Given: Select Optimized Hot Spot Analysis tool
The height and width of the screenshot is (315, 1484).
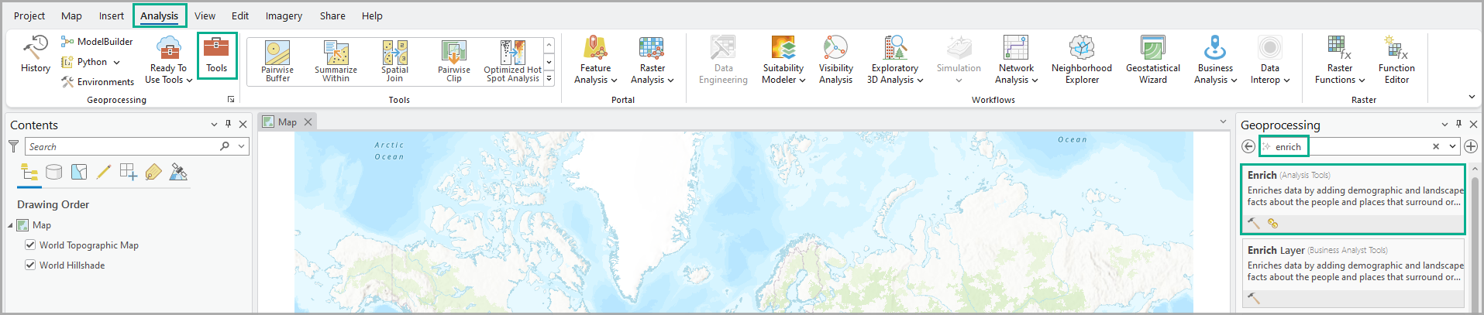Looking at the screenshot, I should [x=512, y=61].
